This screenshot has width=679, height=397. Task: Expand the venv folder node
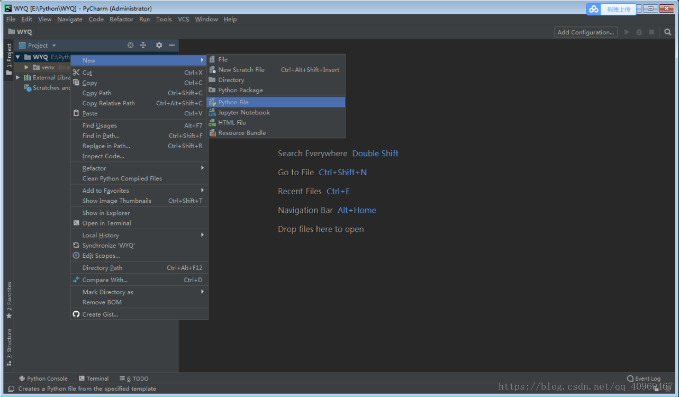[26, 67]
